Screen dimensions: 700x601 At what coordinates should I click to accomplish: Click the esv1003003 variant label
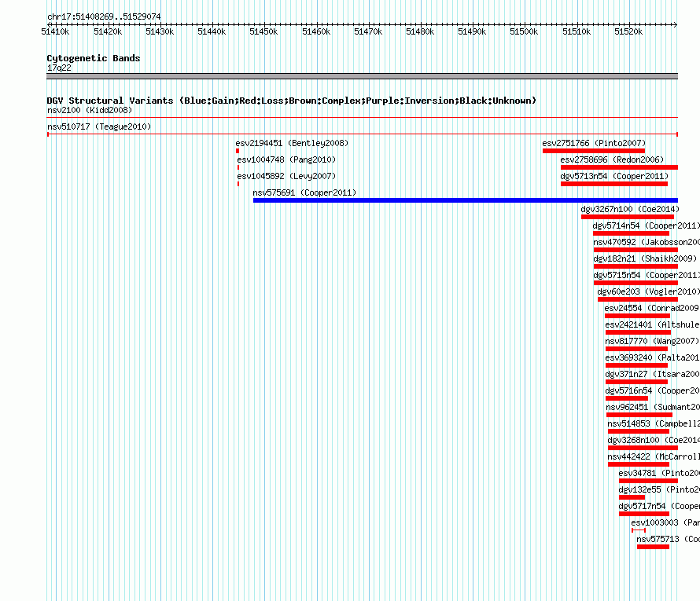pyautogui.click(x=665, y=522)
